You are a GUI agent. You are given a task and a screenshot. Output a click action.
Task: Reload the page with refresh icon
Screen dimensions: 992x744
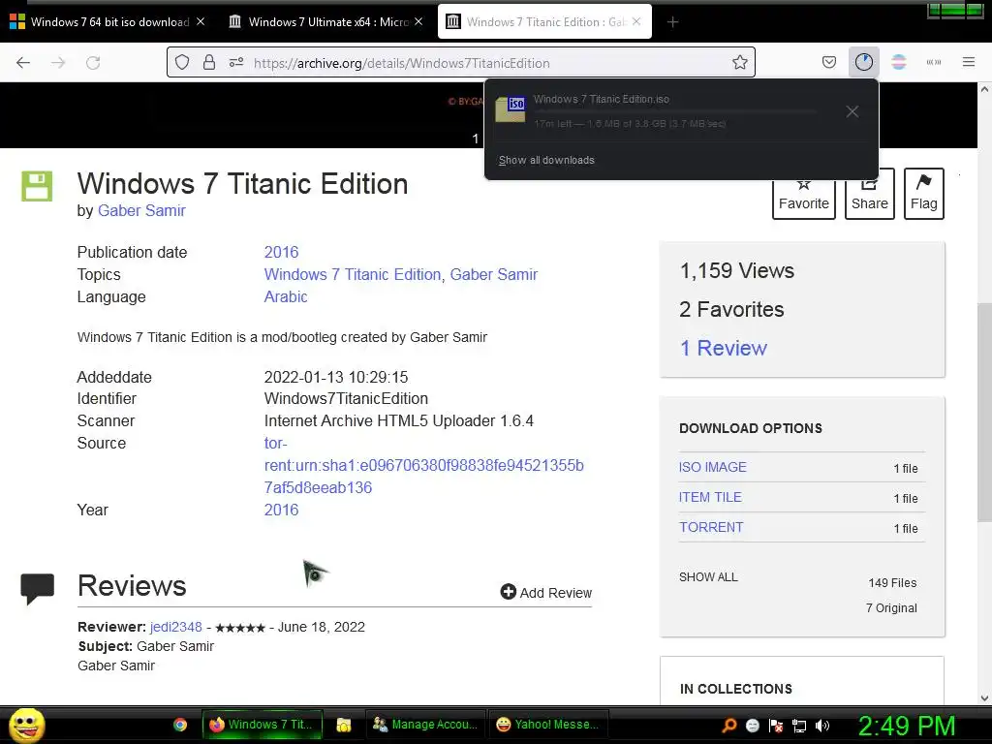93,63
